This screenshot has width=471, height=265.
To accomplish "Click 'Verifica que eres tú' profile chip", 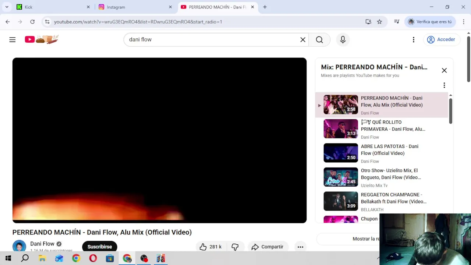I will (x=430, y=22).
